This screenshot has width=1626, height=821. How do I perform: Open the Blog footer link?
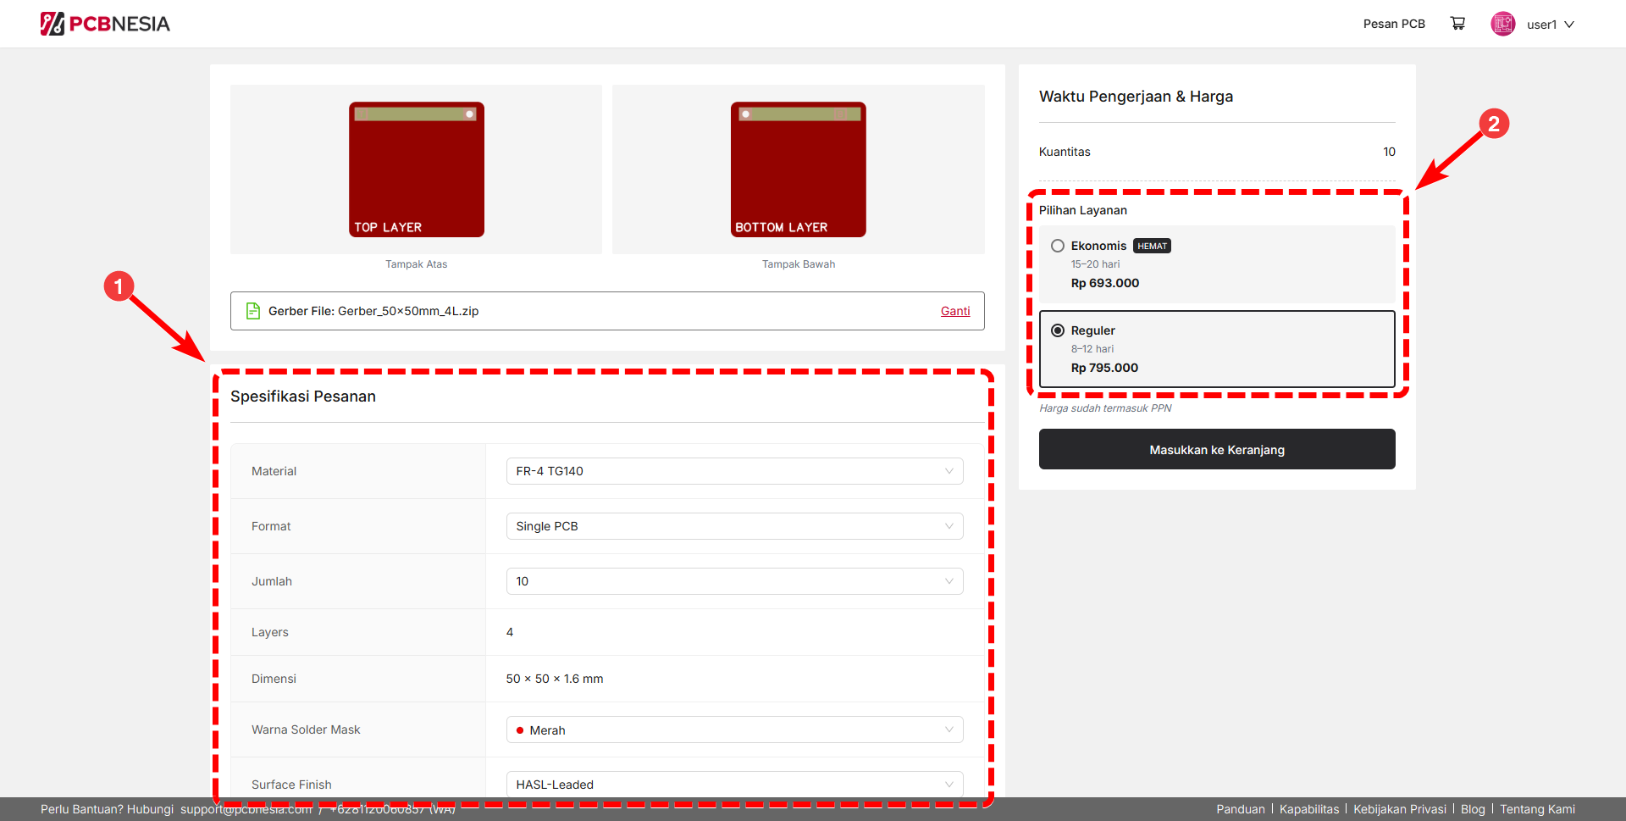click(1473, 809)
